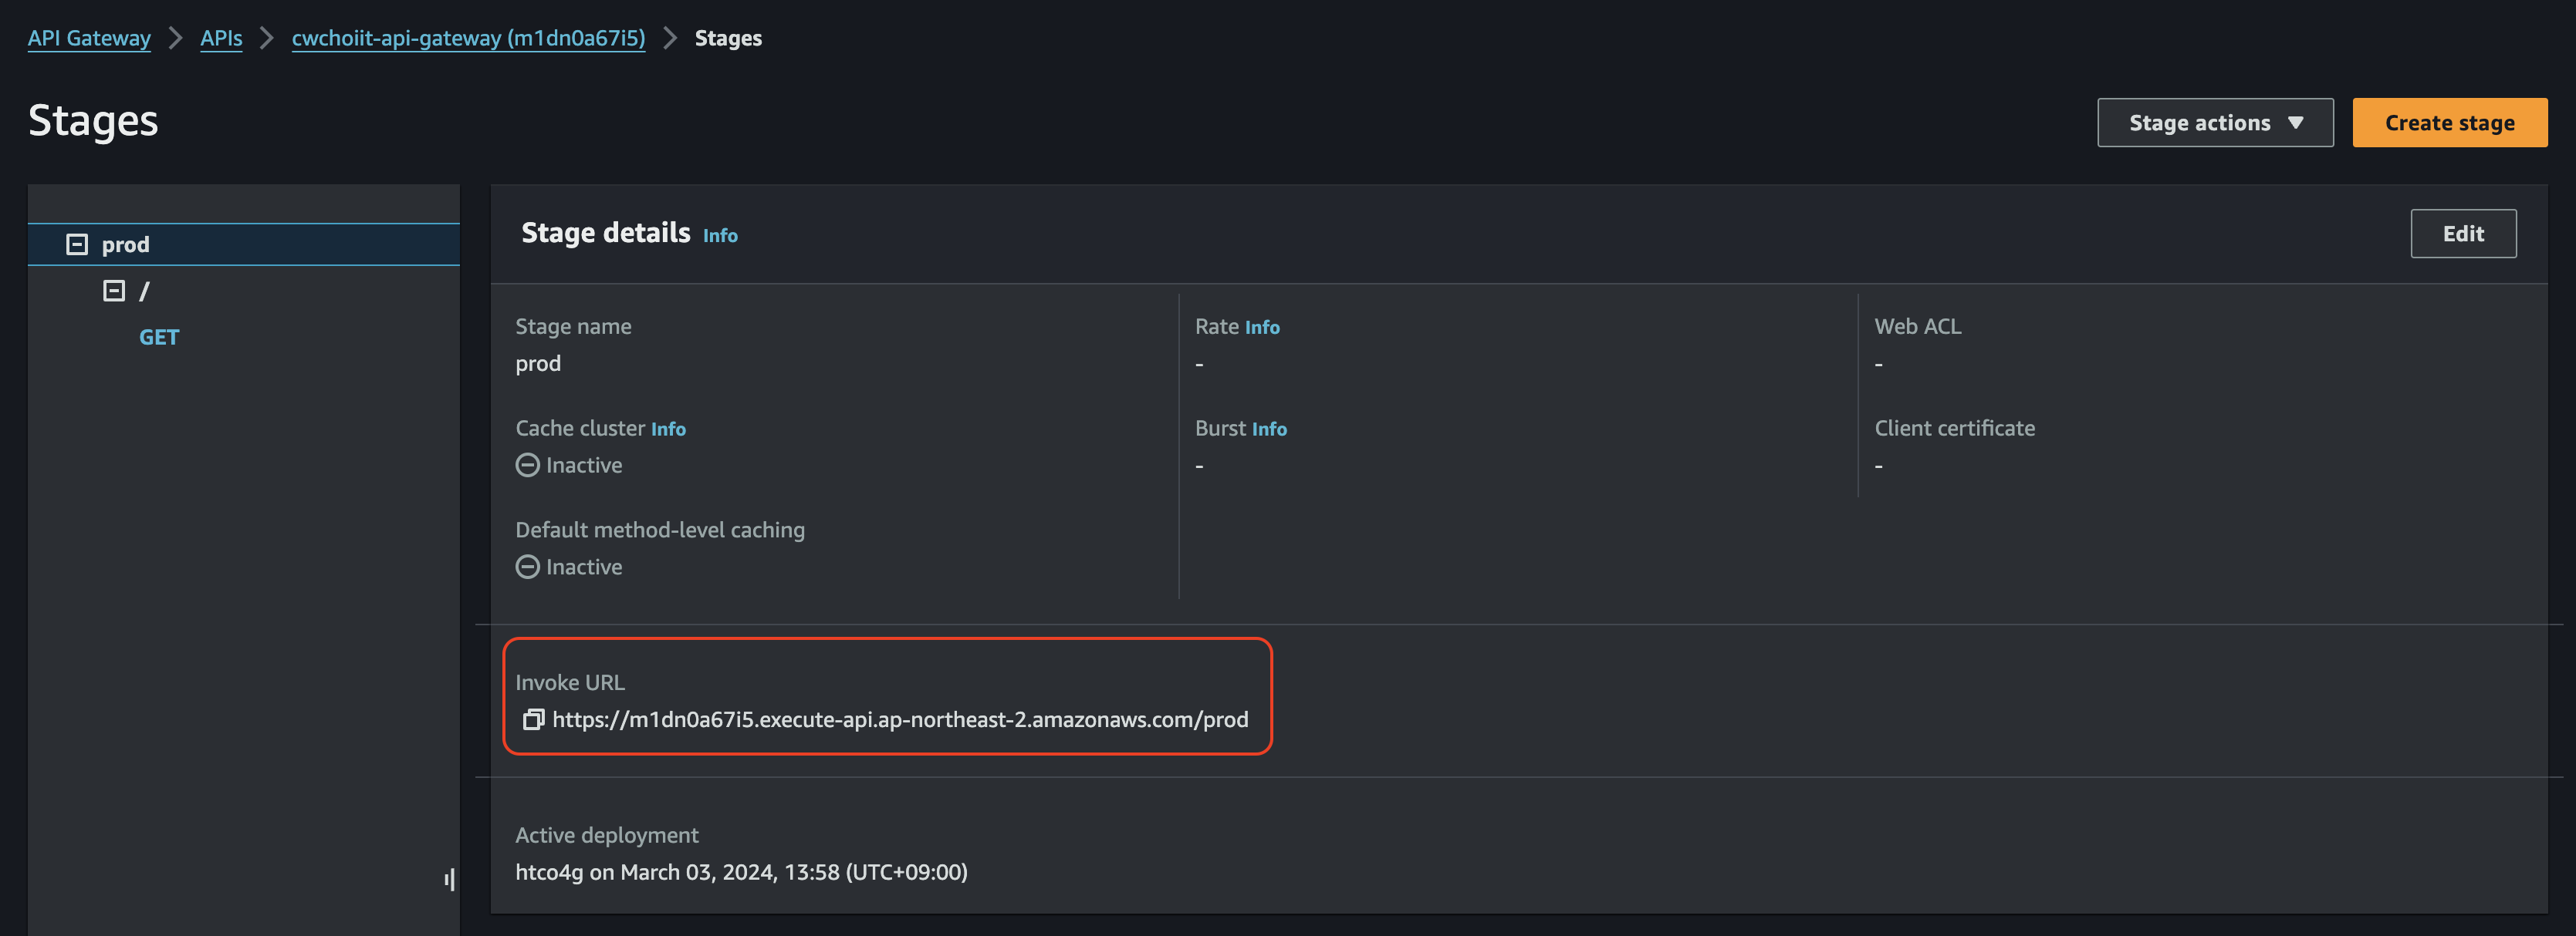Click the method-level caching Inactive icon
The height and width of the screenshot is (936, 2576).
coord(527,567)
